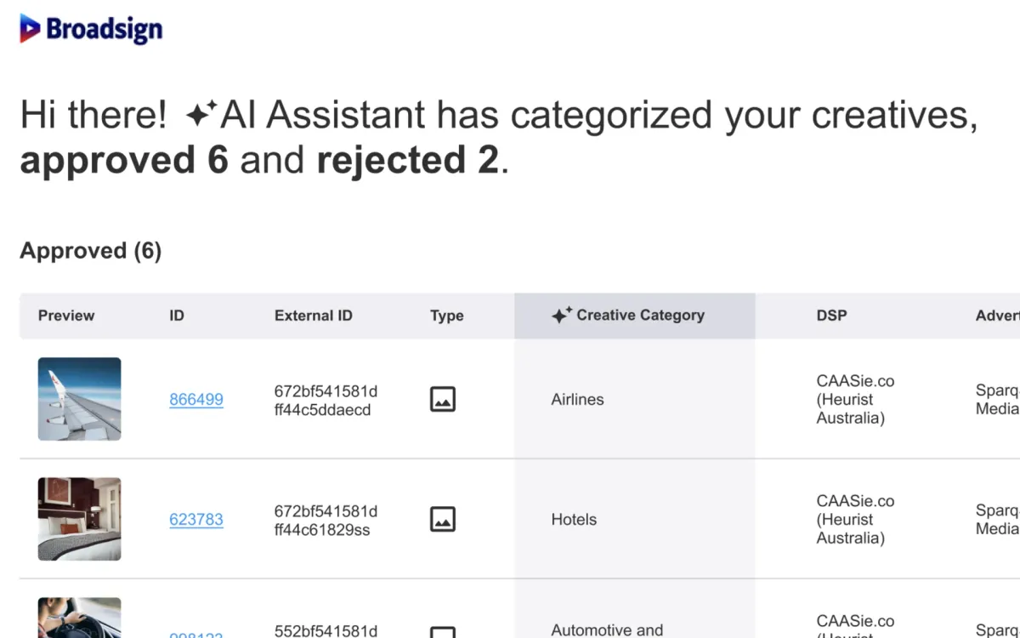Click the image type icon for creative 866499
This screenshot has height=638, width=1020.
[x=443, y=399]
